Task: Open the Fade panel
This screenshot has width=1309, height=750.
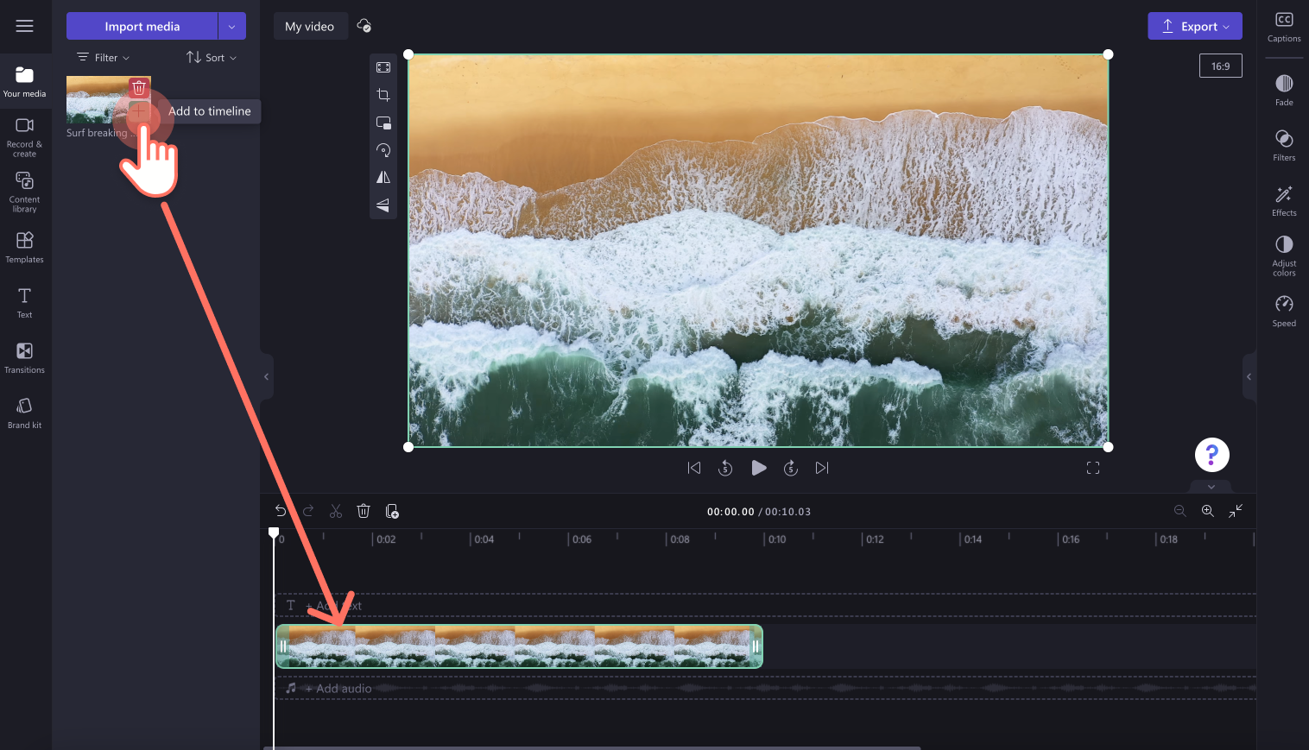Action: (1284, 90)
